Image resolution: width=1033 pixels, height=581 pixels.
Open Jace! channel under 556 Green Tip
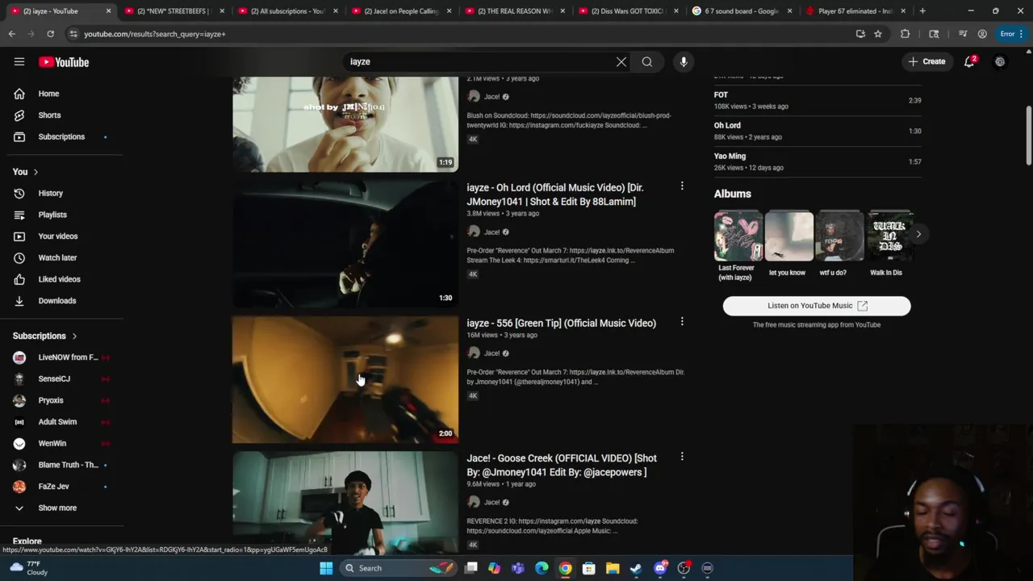point(491,353)
